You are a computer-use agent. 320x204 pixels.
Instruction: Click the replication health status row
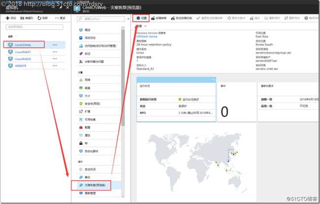[176, 100]
